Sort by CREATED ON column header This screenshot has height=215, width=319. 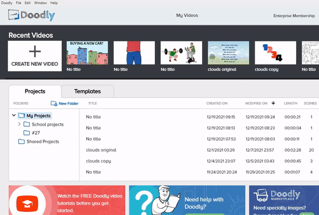point(217,103)
